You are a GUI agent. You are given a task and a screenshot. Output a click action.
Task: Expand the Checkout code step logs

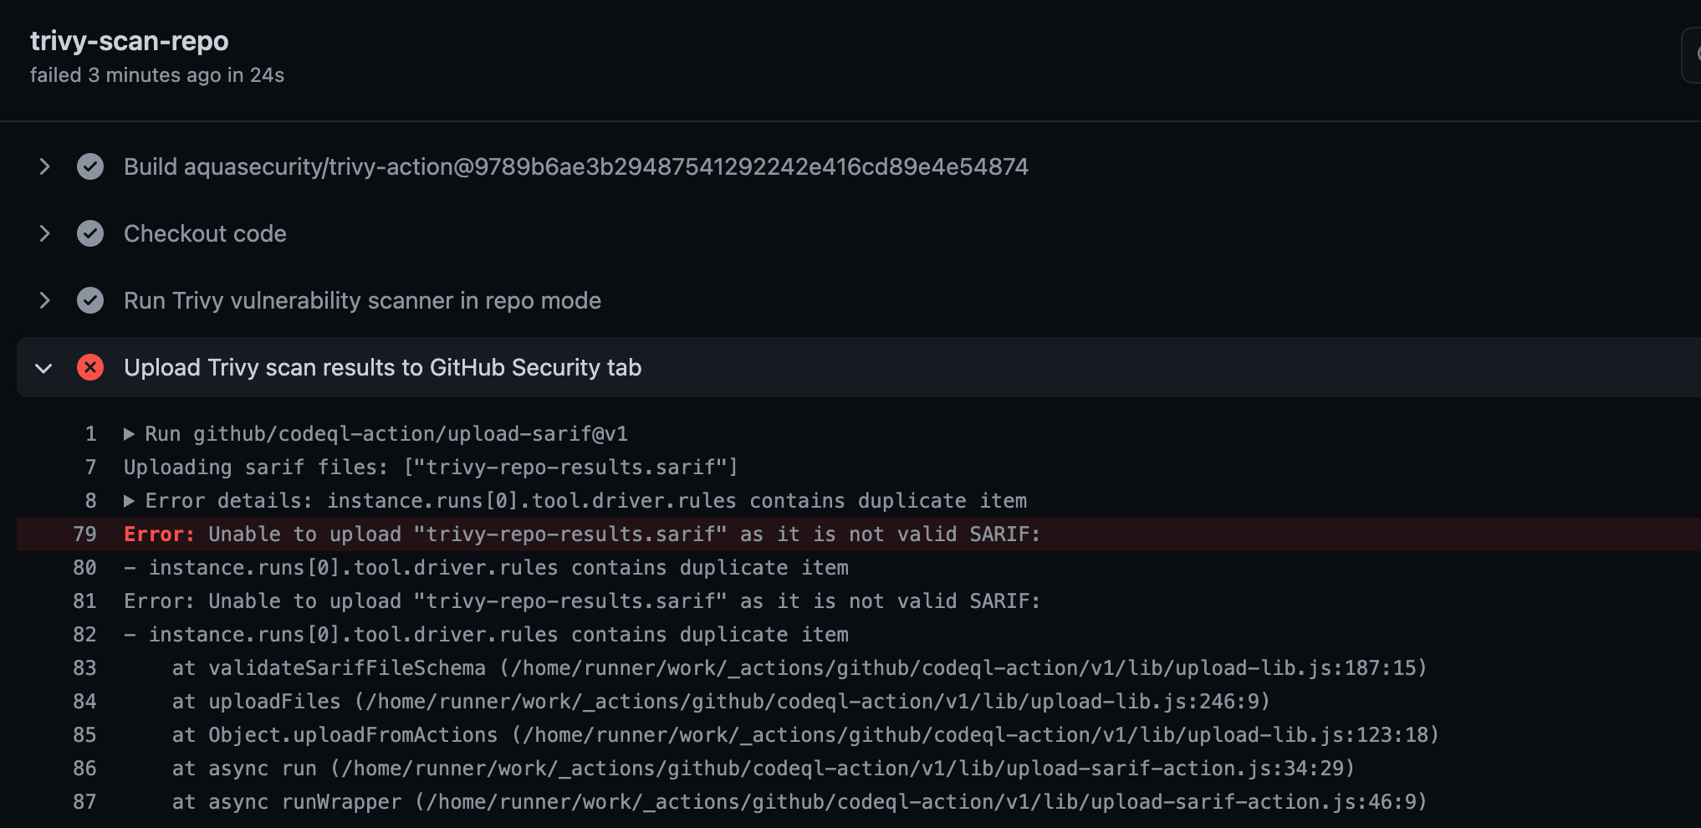pos(44,233)
